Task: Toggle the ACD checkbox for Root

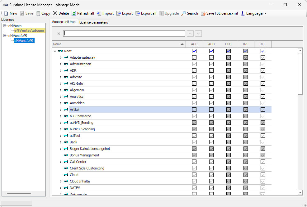Action: (x=211, y=51)
